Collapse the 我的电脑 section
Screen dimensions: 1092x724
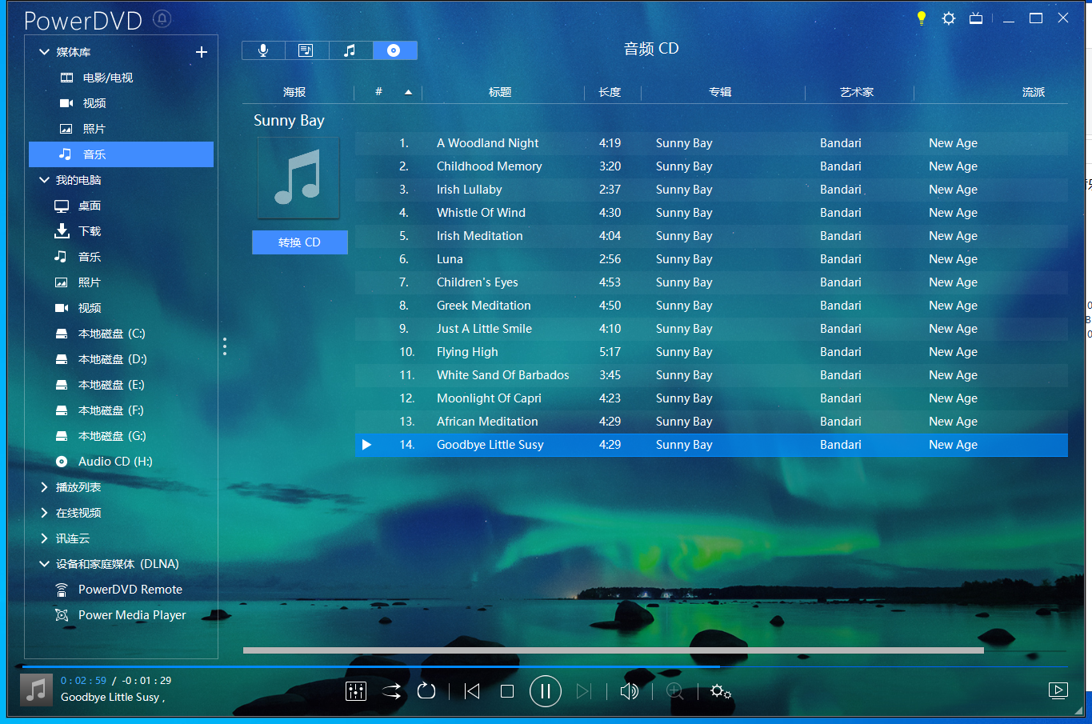[x=44, y=180]
